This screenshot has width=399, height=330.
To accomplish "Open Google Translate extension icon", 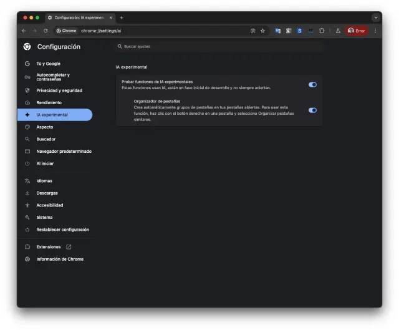I will [x=278, y=31].
